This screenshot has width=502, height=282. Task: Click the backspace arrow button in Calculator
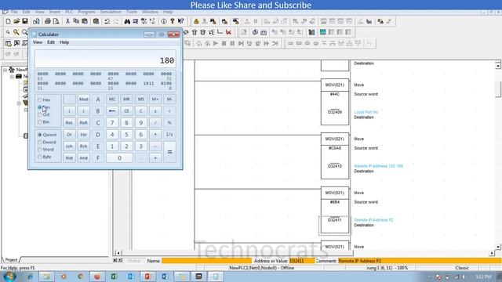coord(112,111)
